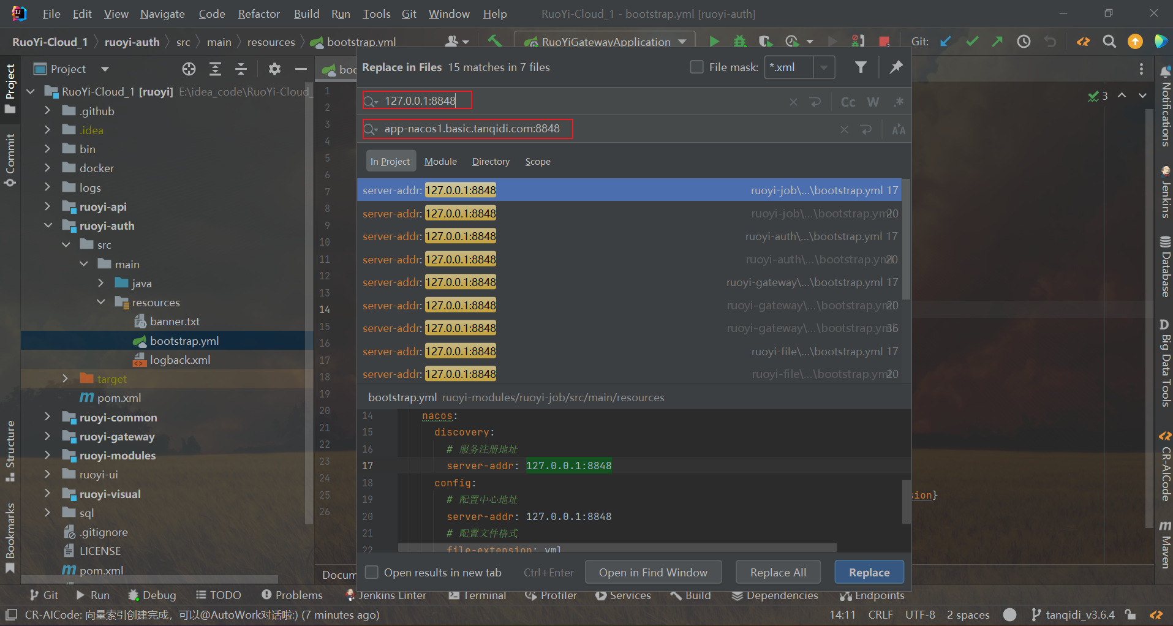Open the Navigate menu

tap(162, 13)
